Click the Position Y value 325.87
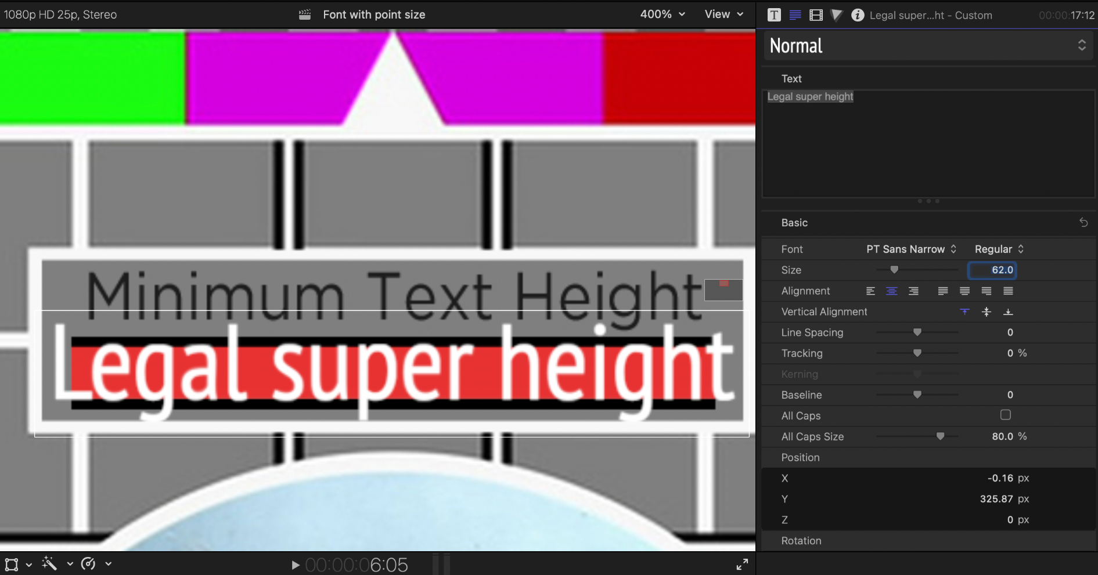This screenshot has width=1098, height=575. (996, 499)
